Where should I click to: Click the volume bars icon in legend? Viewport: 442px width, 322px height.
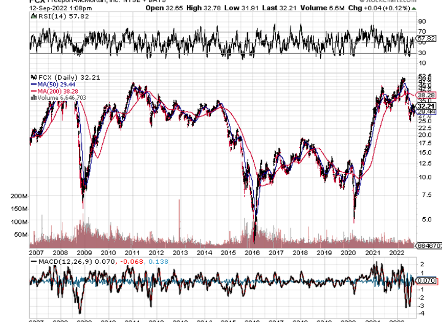(34, 98)
